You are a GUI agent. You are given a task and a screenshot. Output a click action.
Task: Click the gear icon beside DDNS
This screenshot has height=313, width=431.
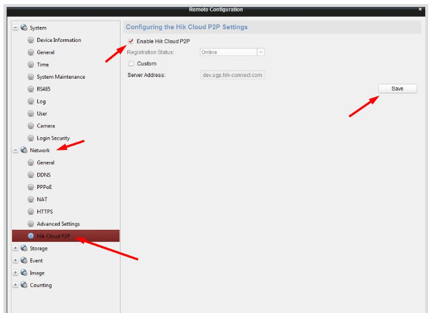click(31, 175)
